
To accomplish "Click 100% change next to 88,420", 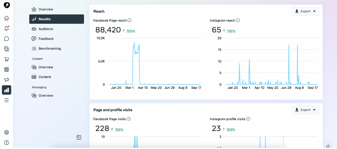I will pyautogui.click(x=131, y=31).
